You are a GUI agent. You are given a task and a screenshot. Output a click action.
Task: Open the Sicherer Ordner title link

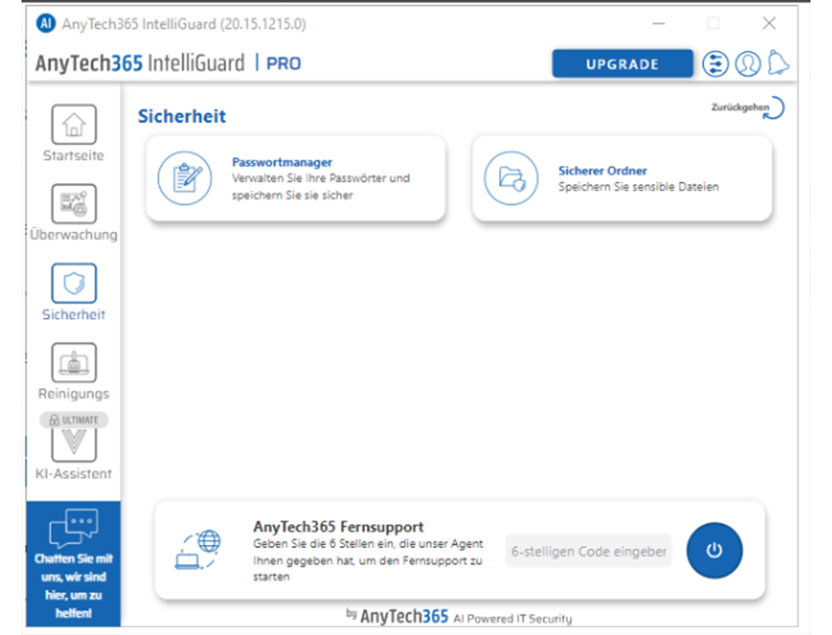pos(602,170)
